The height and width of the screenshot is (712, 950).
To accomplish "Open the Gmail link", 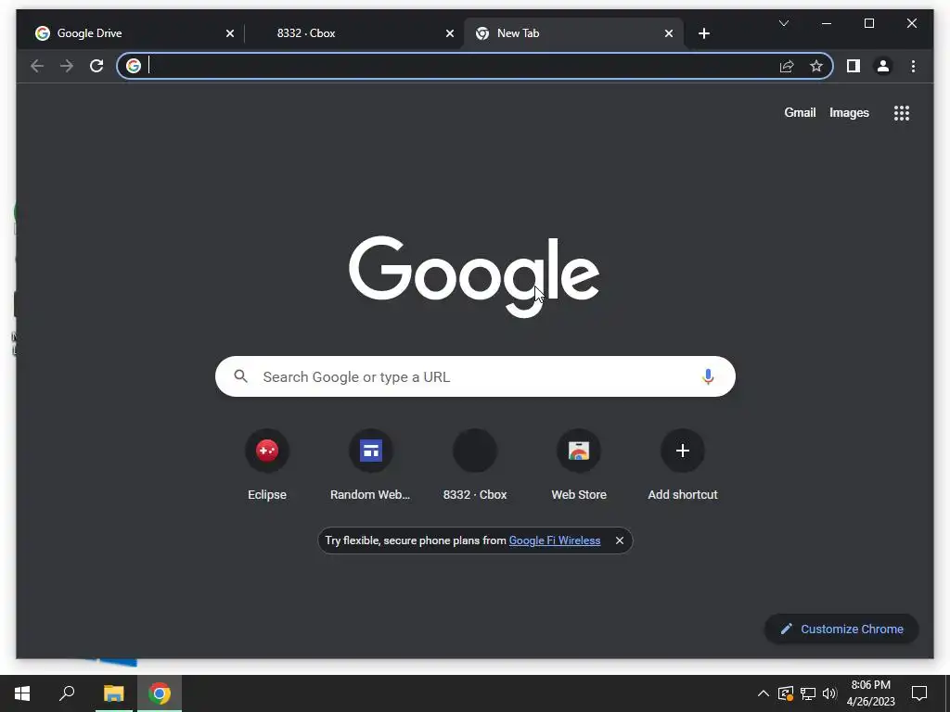I will pyautogui.click(x=800, y=112).
